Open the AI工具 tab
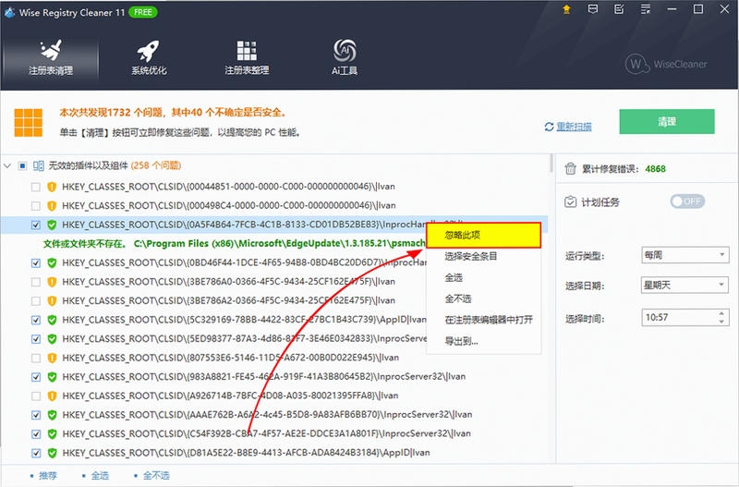Screen dimensions: 739x487 point(345,58)
